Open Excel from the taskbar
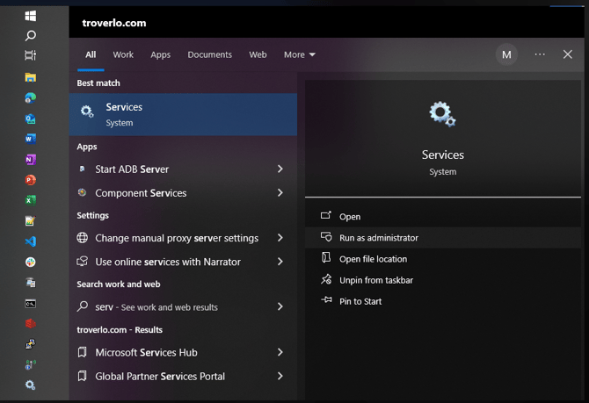Image resolution: width=589 pixels, height=403 pixels. click(31, 200)
